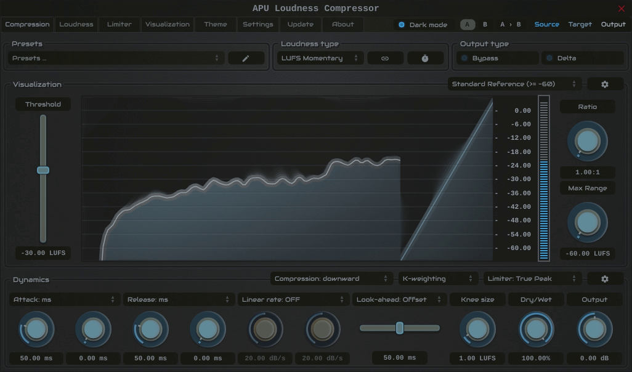Switch to the Loudness tab
This screenshot has height=372, width=632.
point(76,25)
